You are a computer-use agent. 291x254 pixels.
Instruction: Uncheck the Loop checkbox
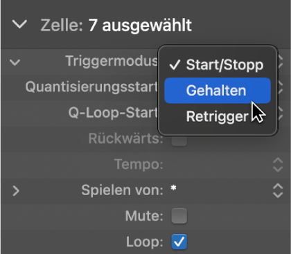179,242
